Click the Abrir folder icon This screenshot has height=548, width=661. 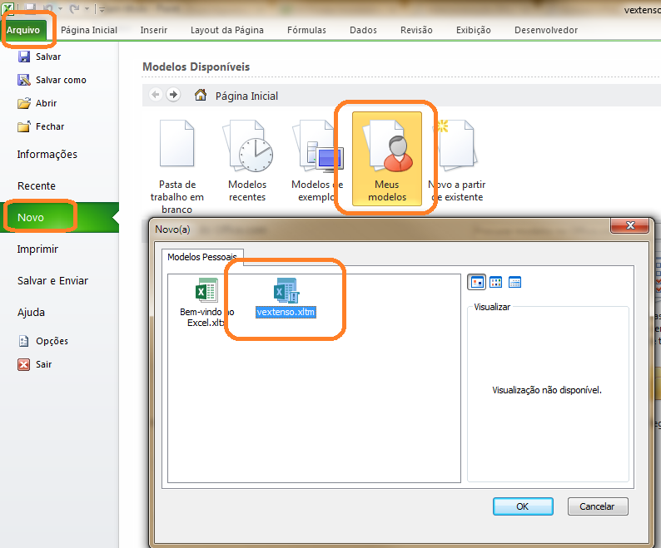click(24, 103)
